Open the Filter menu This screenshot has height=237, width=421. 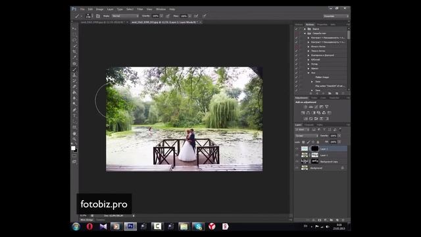tap(140, 9)
